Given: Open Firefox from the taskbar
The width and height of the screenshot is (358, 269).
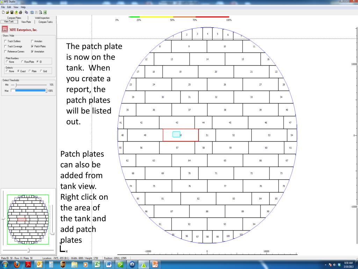Looking at the screenshot, I should tap(16, 265).
